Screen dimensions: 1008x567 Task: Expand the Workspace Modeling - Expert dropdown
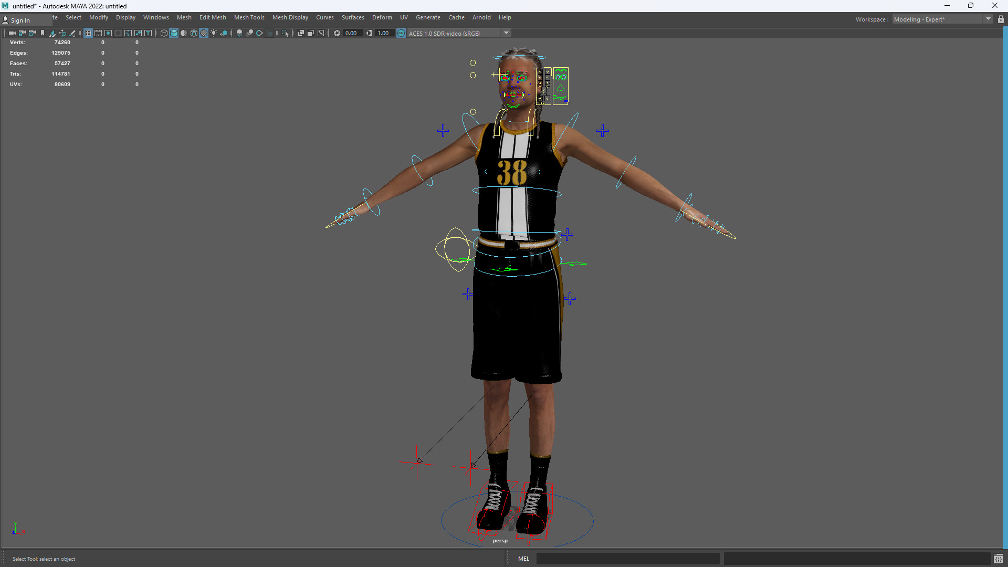(x=988, y=19)
